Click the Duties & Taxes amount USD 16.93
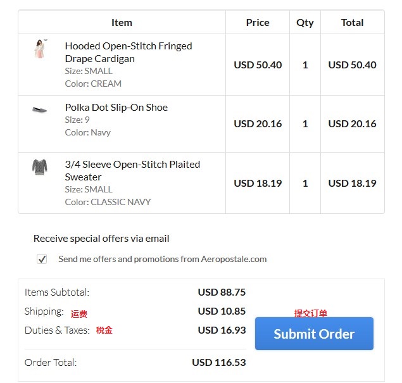402x383 pixels. tap(222, 330)
